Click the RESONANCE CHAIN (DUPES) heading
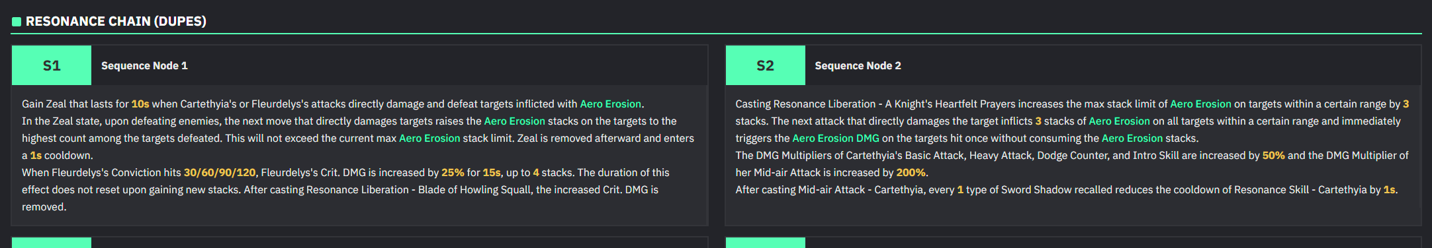 116,21
